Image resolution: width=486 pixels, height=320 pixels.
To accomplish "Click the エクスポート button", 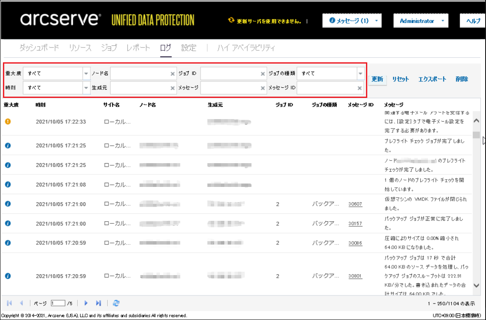I will click(x=432, y=79).
